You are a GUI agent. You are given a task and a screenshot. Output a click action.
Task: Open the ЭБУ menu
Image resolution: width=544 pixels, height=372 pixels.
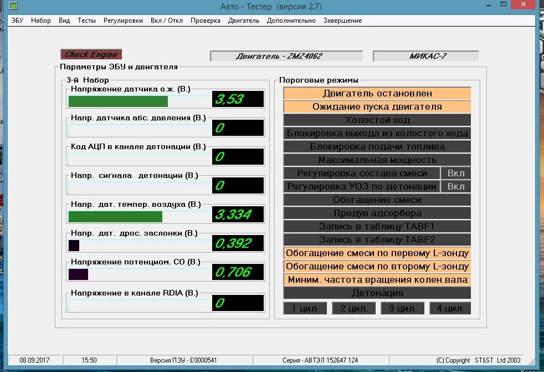tap(17, 21)
